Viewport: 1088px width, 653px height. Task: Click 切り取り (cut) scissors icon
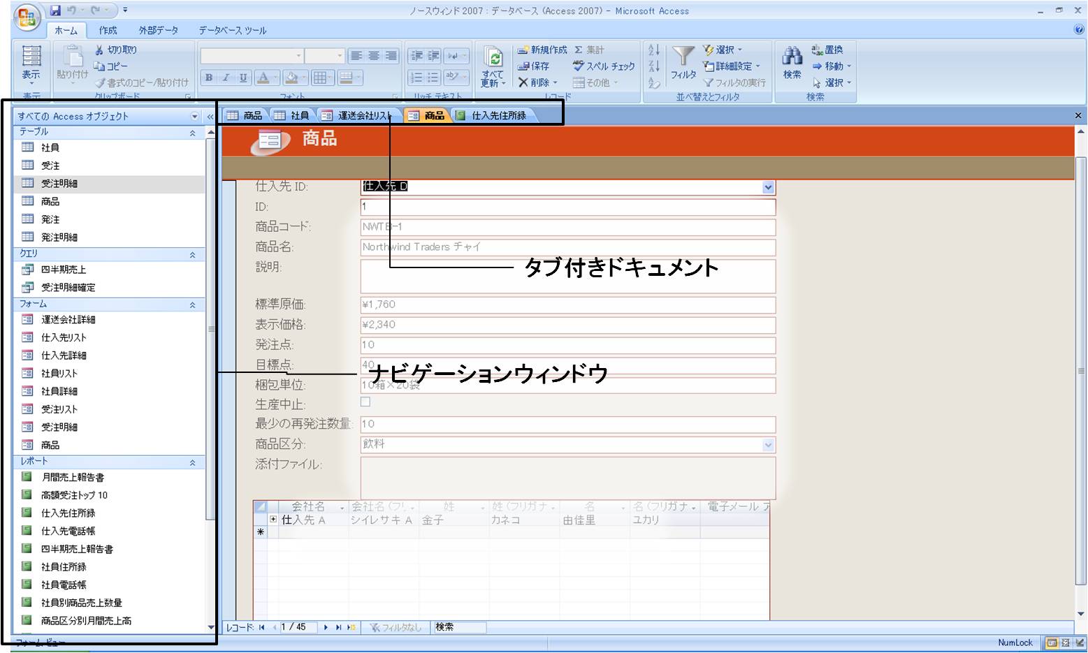(99, 50)
